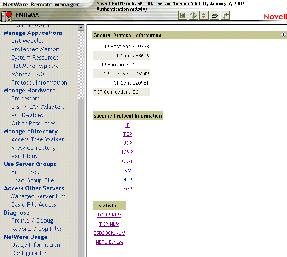Open Disk / LAN Adapters in sidebar
The image size is (287, 257).
pyautogui.click(x=38, y=107)
